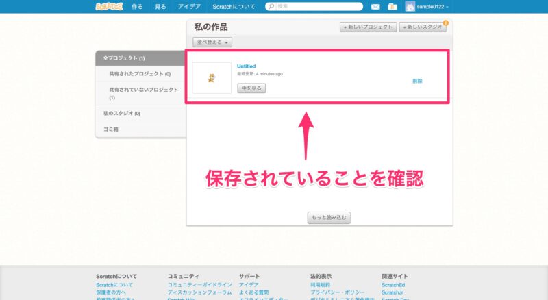The height and width of the screenshot is (300, 548).
Task: Select 共有されたプロジェクト in the sidebar
Action: point(140,73)
